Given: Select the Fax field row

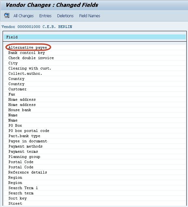Looking at the screenshot, I should point(95,94).
